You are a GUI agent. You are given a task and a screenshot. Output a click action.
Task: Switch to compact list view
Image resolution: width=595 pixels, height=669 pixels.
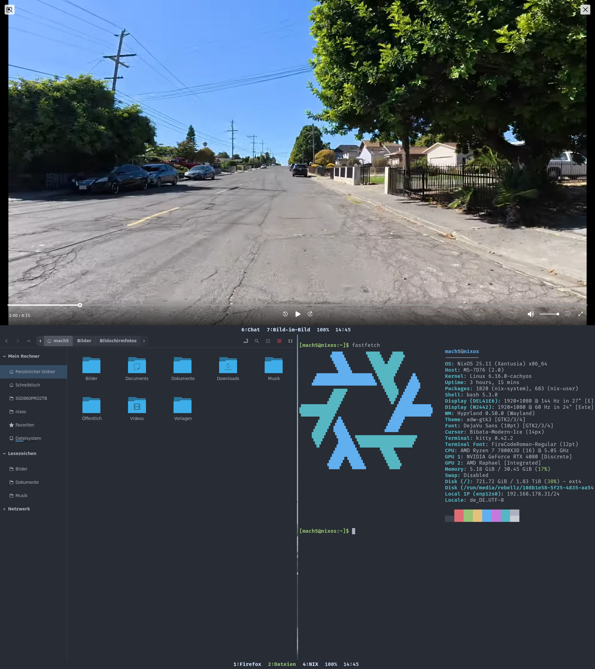tap(290, 341)
